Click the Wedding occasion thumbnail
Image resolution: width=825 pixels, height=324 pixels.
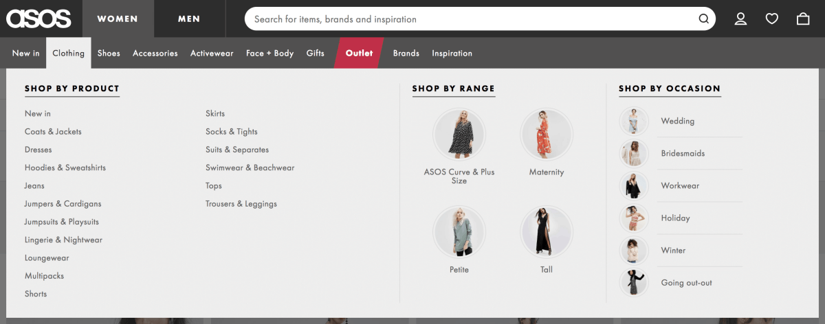coord(633,121)
